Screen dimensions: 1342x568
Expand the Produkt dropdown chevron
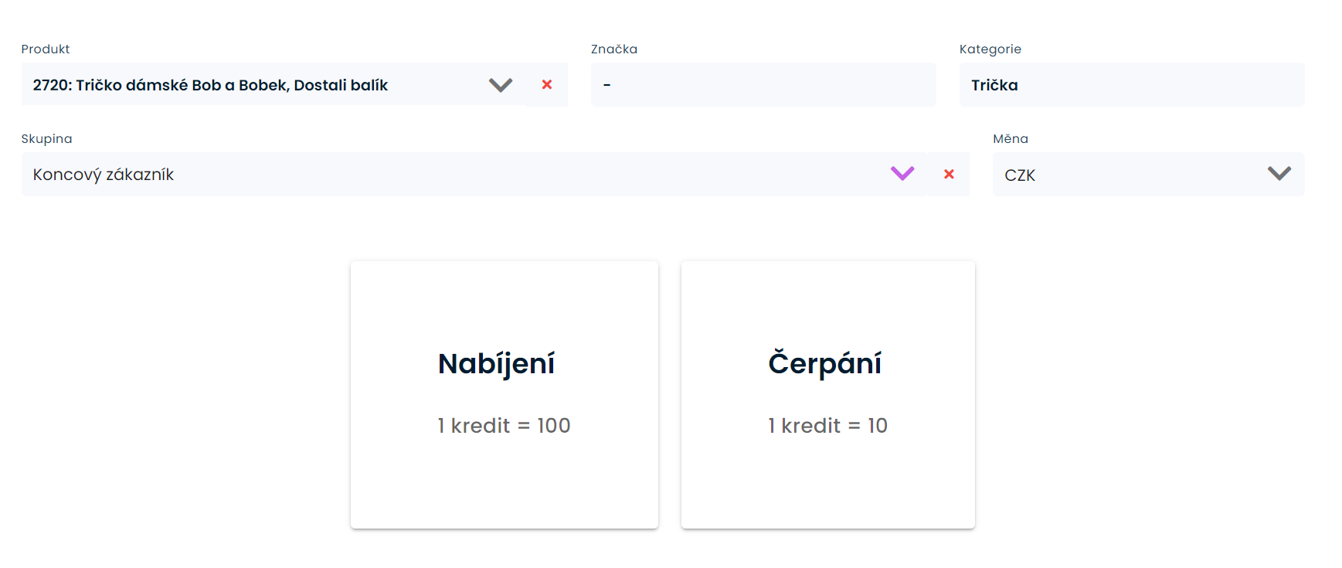(501, 85)
